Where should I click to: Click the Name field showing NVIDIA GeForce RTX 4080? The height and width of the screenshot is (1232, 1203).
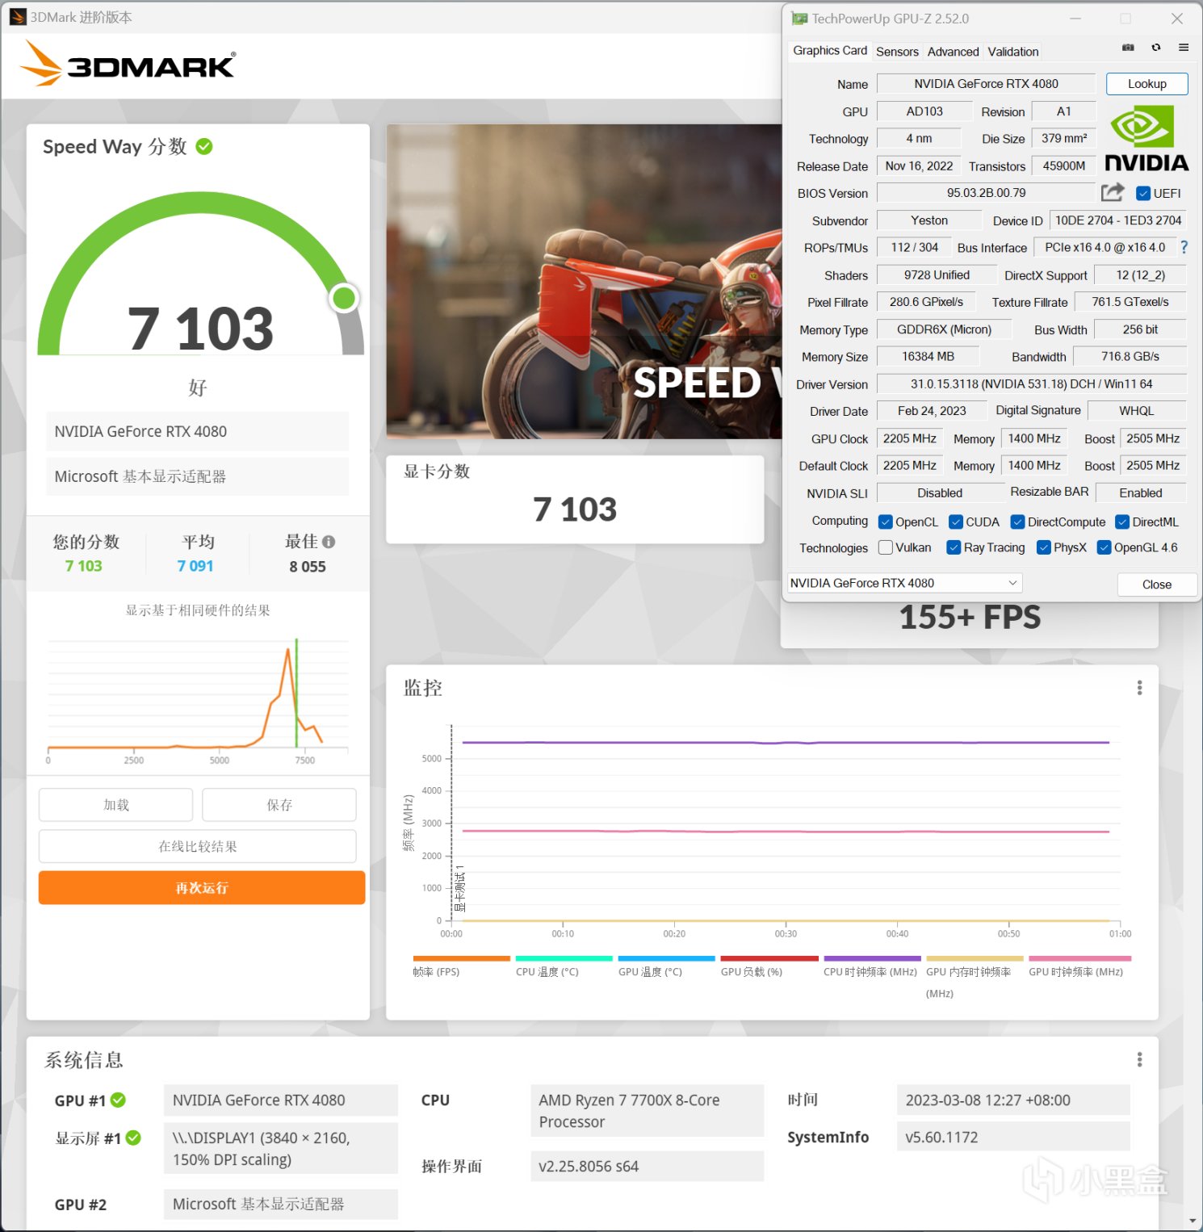(986, 84)
